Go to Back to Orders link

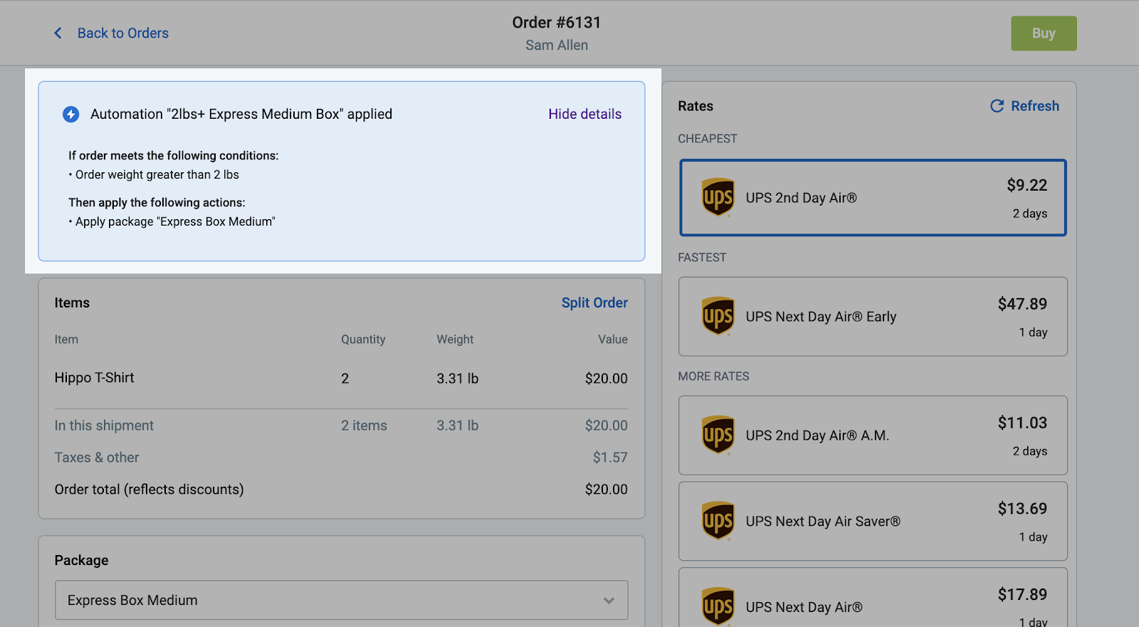click(123, 33)
